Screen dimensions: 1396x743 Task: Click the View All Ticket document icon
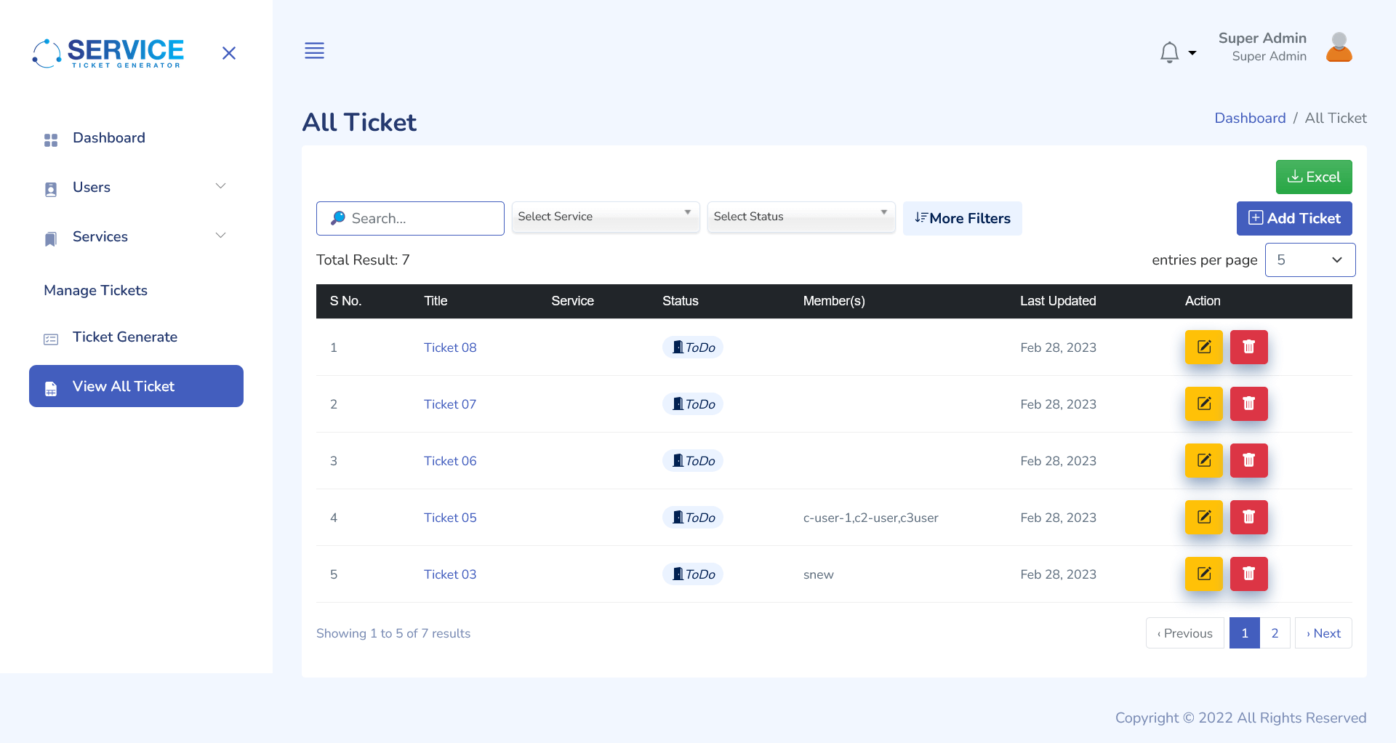51,388
